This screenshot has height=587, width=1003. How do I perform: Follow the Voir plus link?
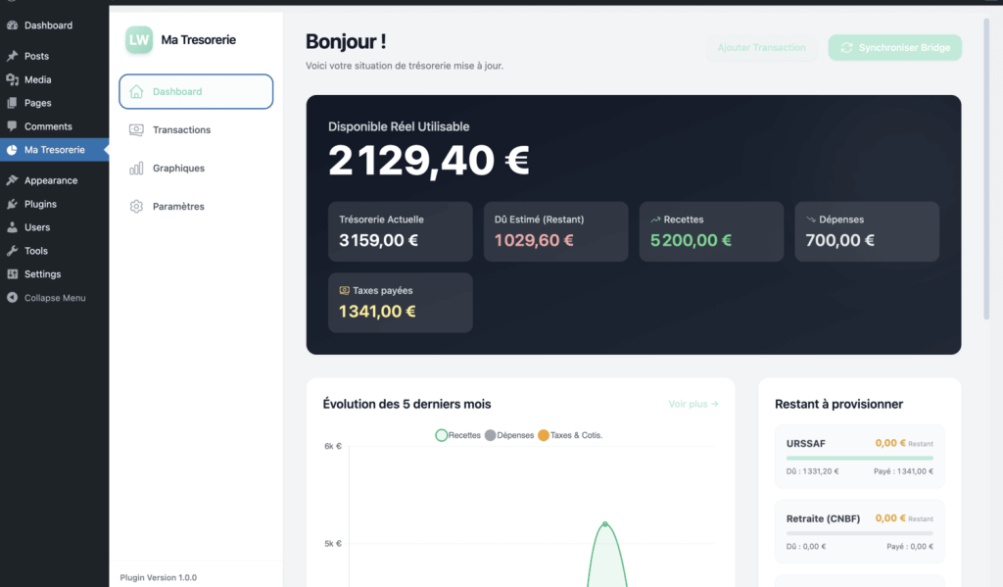pyautogui.click(x=693, y=404)
